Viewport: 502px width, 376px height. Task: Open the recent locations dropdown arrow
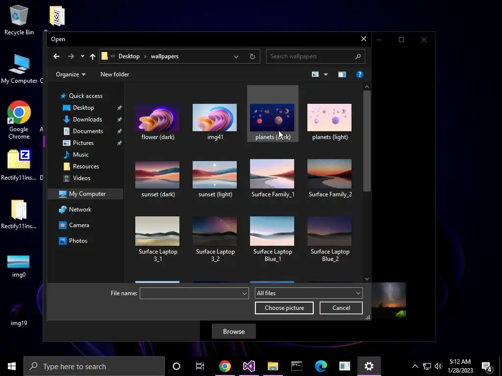tap(82, 56)
